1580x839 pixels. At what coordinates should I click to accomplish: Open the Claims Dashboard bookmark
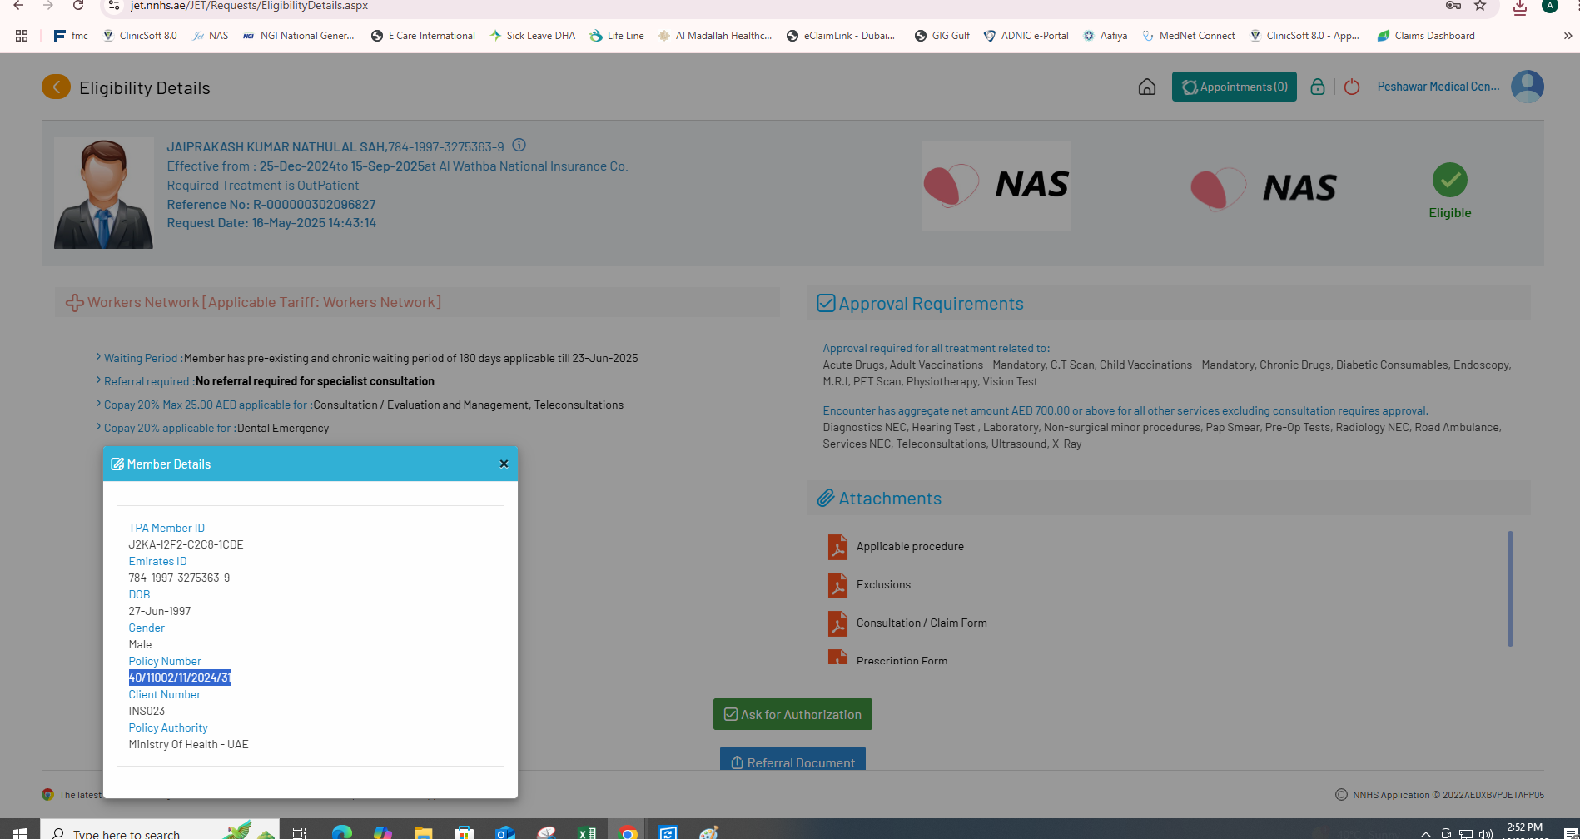(1426, 36)
